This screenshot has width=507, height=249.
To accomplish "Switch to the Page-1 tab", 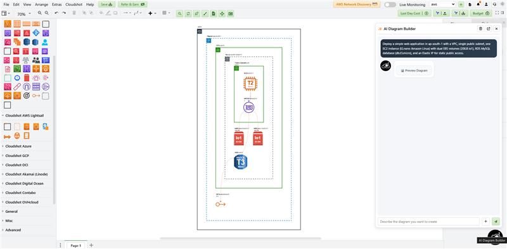I will (76, 245).
